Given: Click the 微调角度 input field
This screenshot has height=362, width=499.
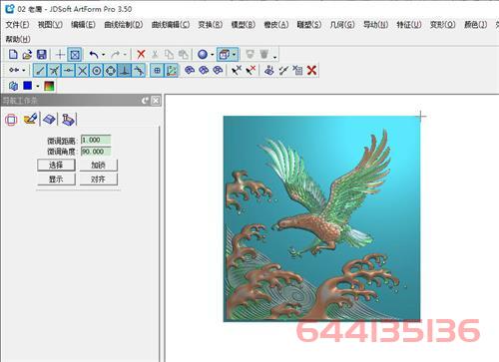Looking at the screenshot, I should point(96,152).
